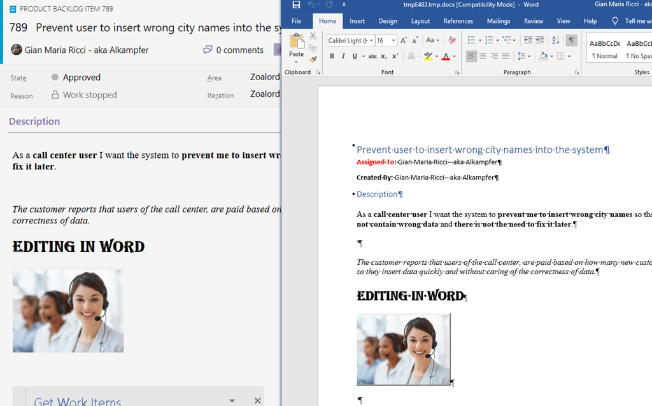
Task: Click the Sort icon in Paragraph group
Action: (555, 39)
